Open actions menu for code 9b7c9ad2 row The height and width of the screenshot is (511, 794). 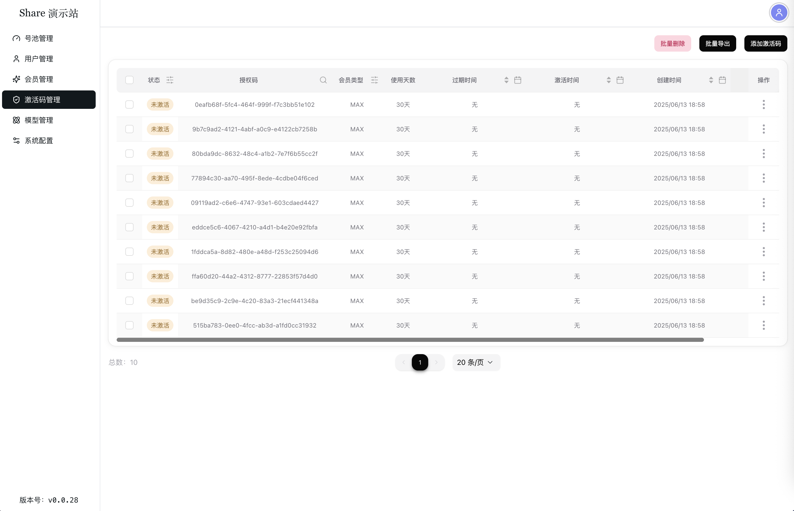click(764, 129)
